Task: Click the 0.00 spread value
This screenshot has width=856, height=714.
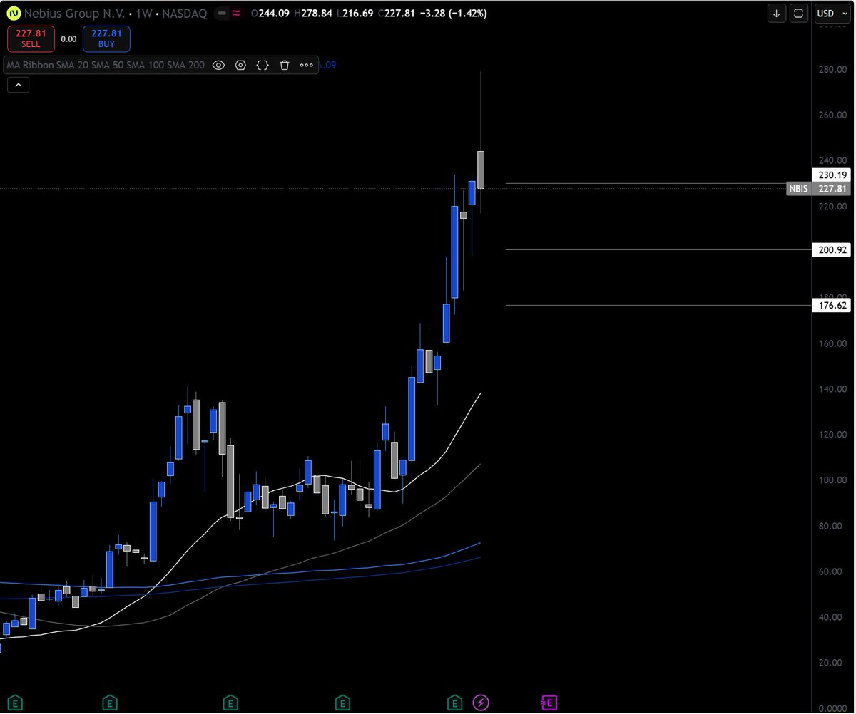Action: click(68, 39)
